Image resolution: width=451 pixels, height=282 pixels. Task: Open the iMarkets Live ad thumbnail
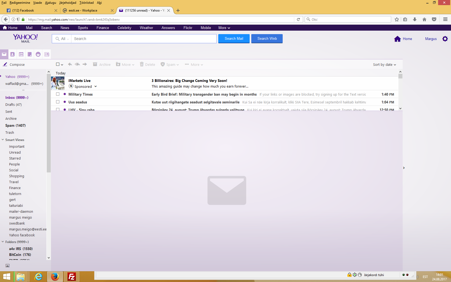tap(58, 83)
